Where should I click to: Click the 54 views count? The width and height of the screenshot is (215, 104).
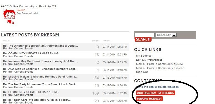coord(96,78)
